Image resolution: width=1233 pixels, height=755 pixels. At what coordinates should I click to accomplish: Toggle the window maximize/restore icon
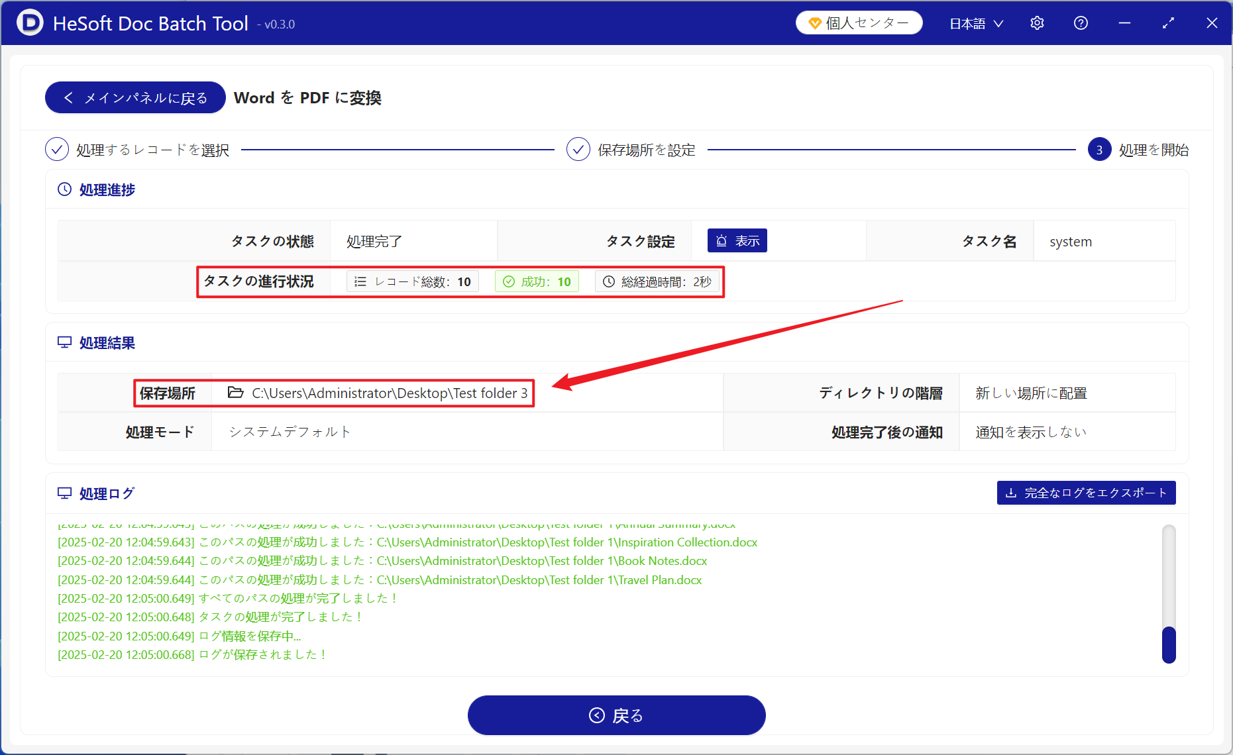click(x=1168, y=23)
